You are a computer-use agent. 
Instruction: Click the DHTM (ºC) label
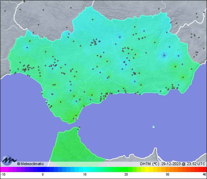click(x=150, y=164)
